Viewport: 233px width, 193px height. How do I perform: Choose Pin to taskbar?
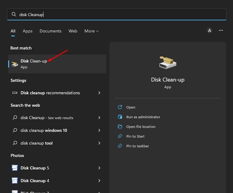(137, 146)
